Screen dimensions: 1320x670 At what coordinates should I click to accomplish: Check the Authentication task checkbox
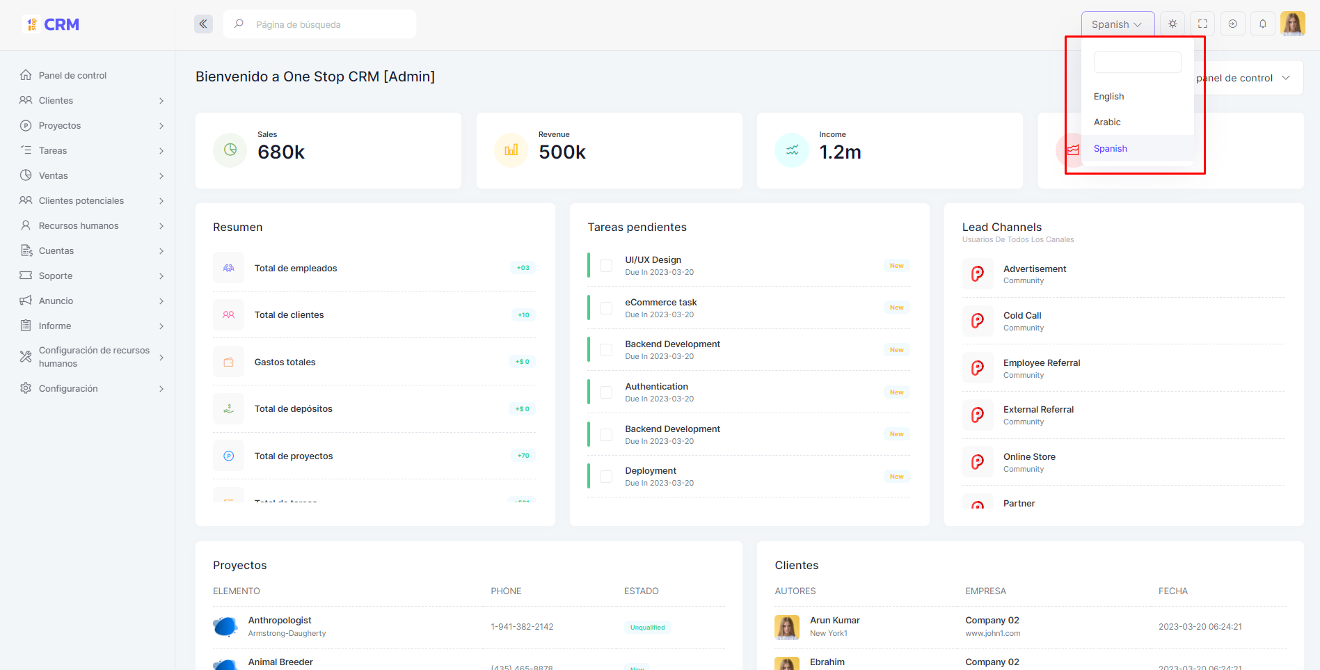tap(606, 392)
